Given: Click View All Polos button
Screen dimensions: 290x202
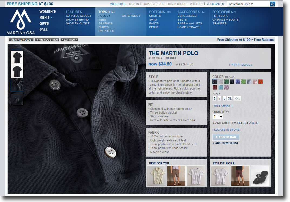Looking at the screenshot, I should [x=21, y=39].
